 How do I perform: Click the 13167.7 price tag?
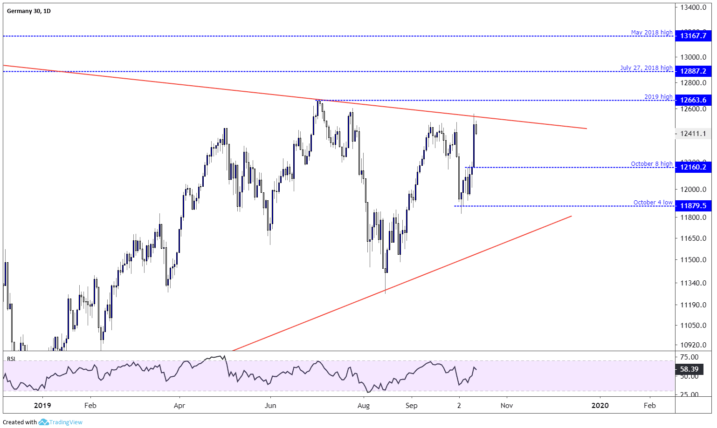[x=693, y=36]
